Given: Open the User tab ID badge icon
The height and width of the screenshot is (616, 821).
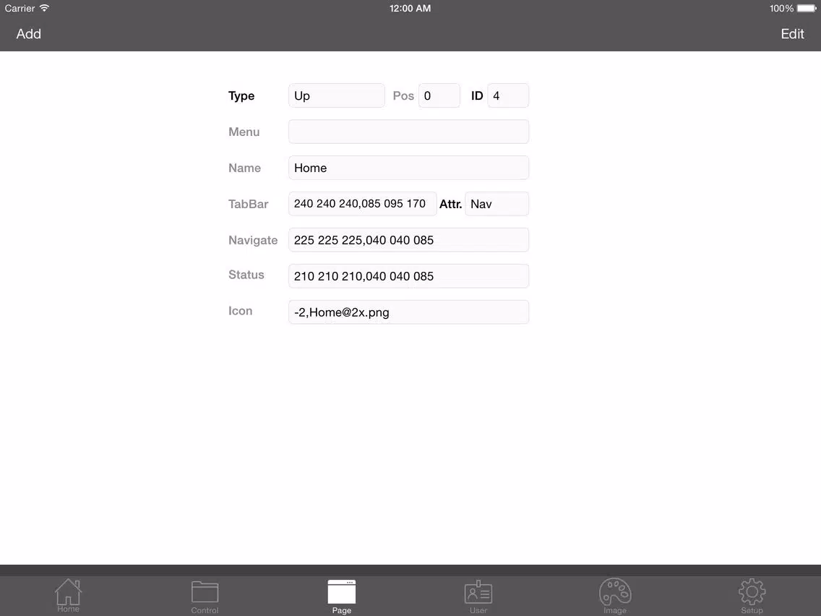Looking at the screenshot, I should click(x=478, y=592).
